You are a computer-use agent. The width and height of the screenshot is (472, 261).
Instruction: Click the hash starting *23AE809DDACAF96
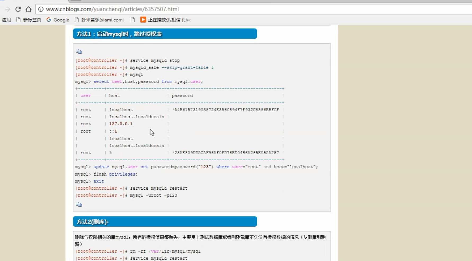click(226, 153)
